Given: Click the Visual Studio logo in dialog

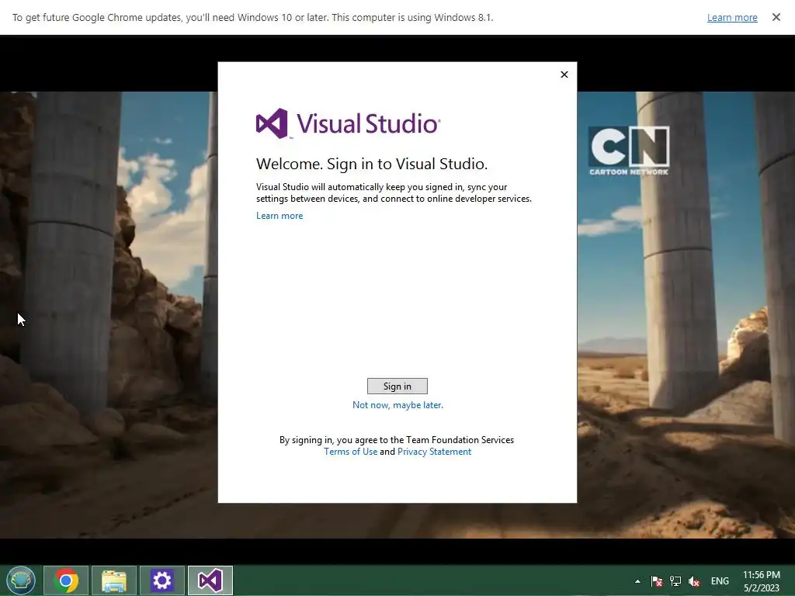Looking at the screenshot, I should [349, 123].
